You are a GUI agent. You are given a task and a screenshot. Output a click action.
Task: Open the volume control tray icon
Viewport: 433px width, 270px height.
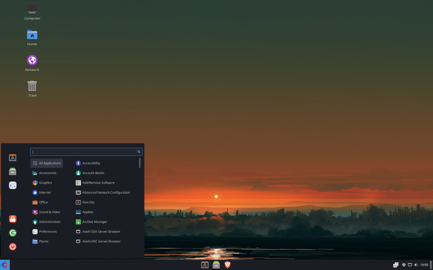coord(416,265)
